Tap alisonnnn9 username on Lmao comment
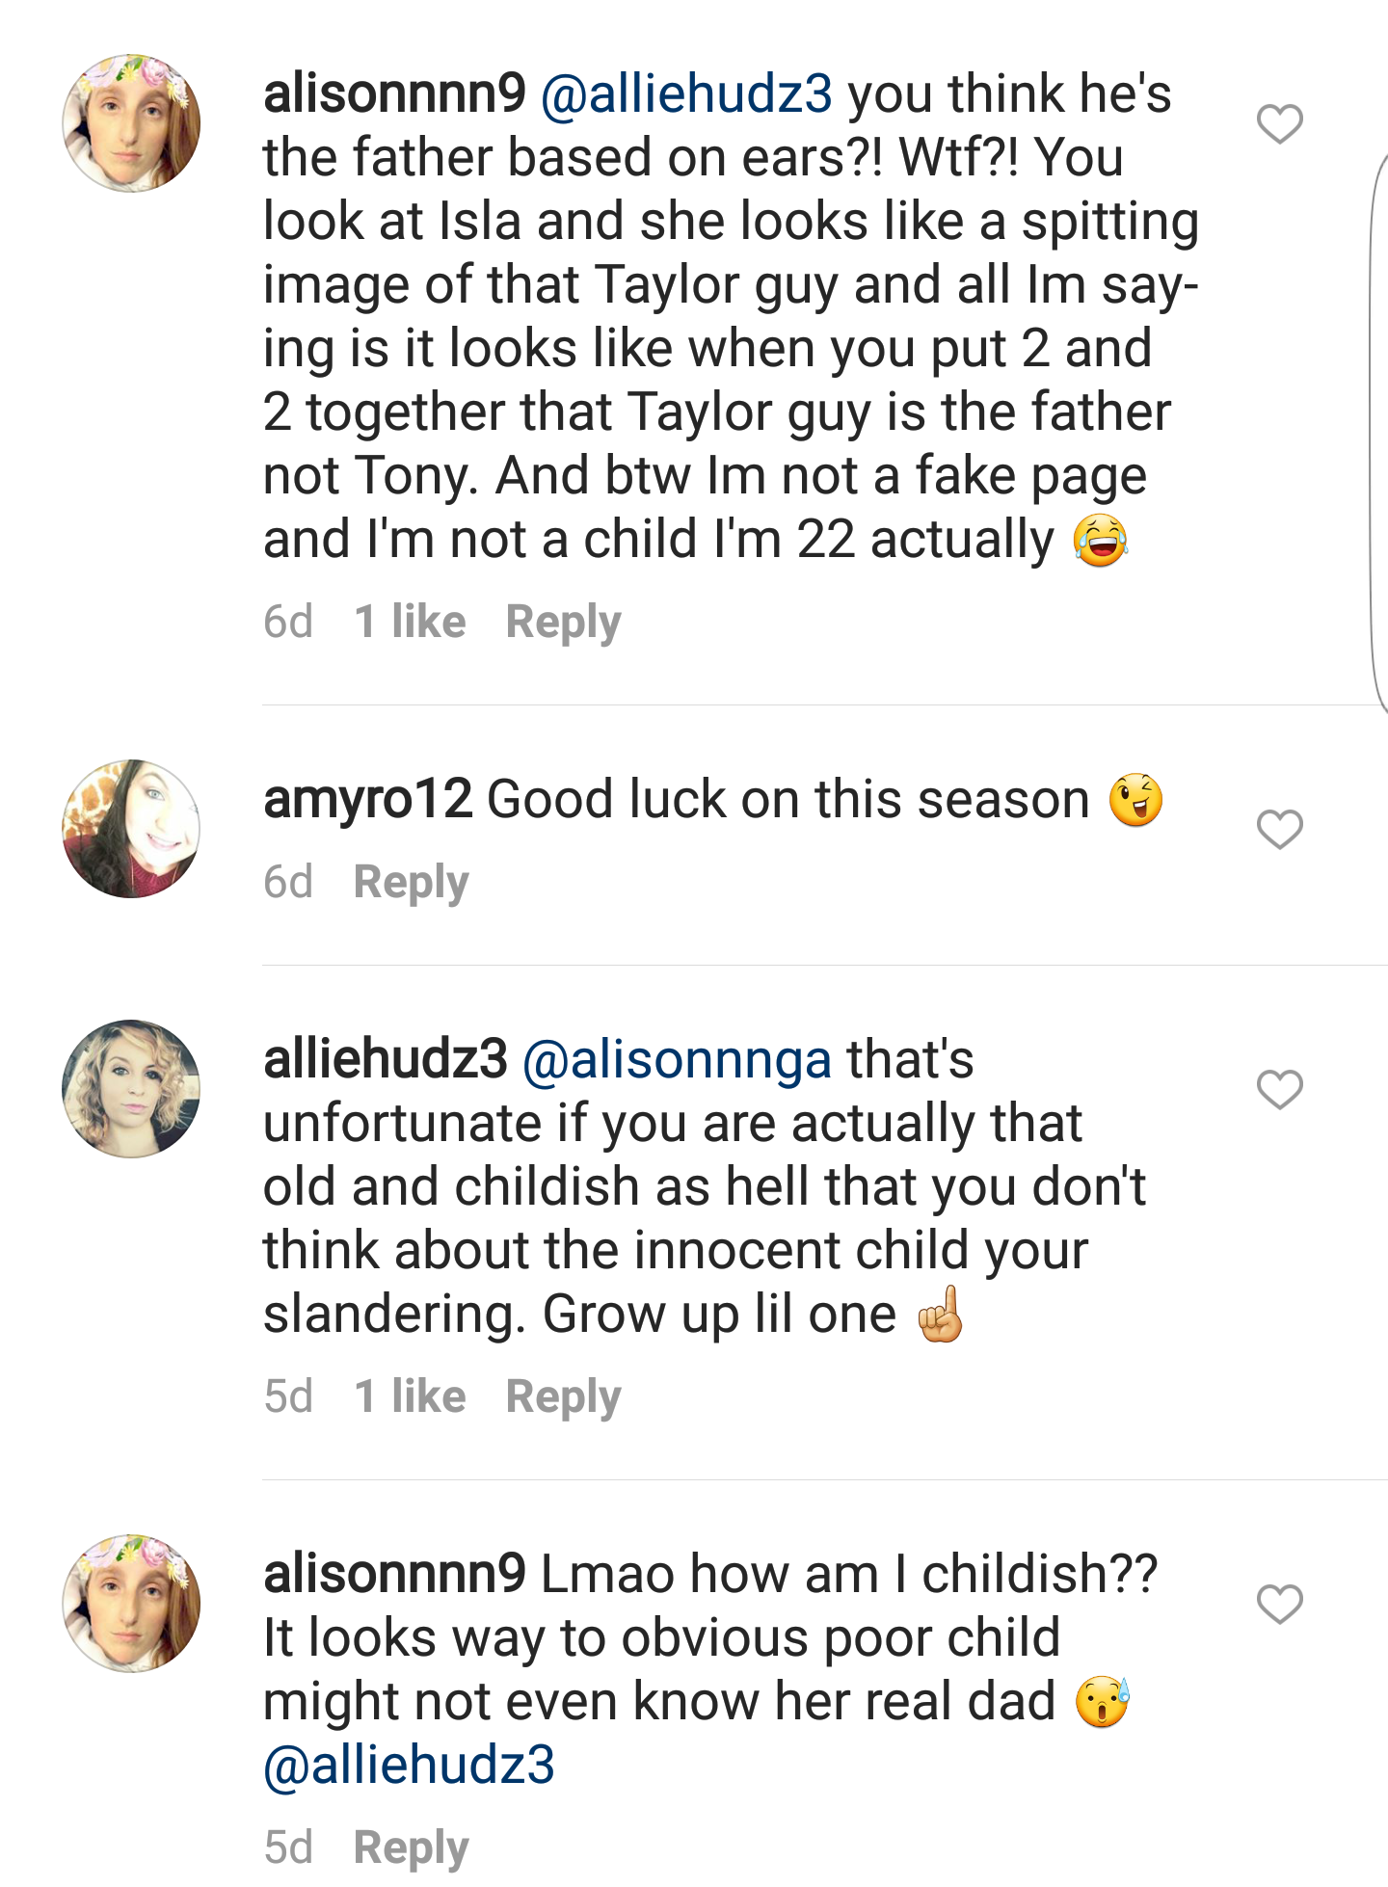The width and height of the screenshot is (1388, 1887). [395, 1575]
